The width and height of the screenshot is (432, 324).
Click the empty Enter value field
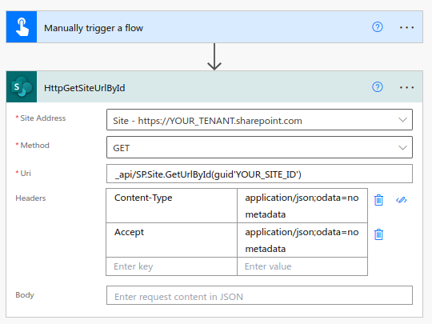[302, 266]
